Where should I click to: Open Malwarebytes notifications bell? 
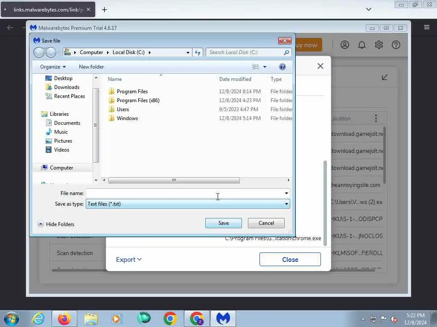click(x=362, y=45)
